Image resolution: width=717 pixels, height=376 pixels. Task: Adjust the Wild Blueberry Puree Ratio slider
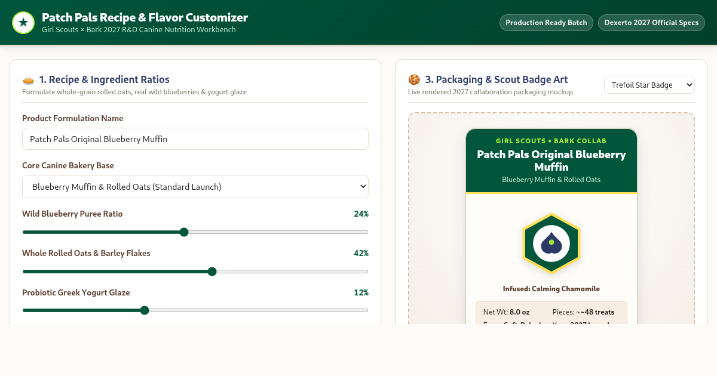pyautogui.click(x=195, y=232)
